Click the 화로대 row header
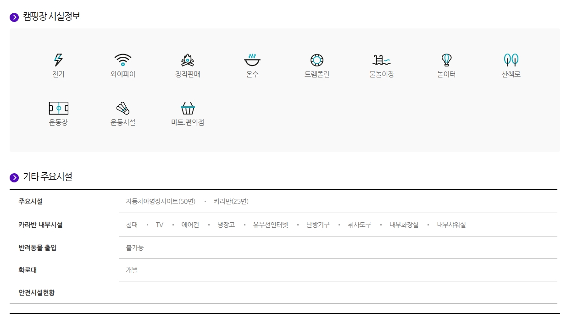 click(x=28, y=270)
